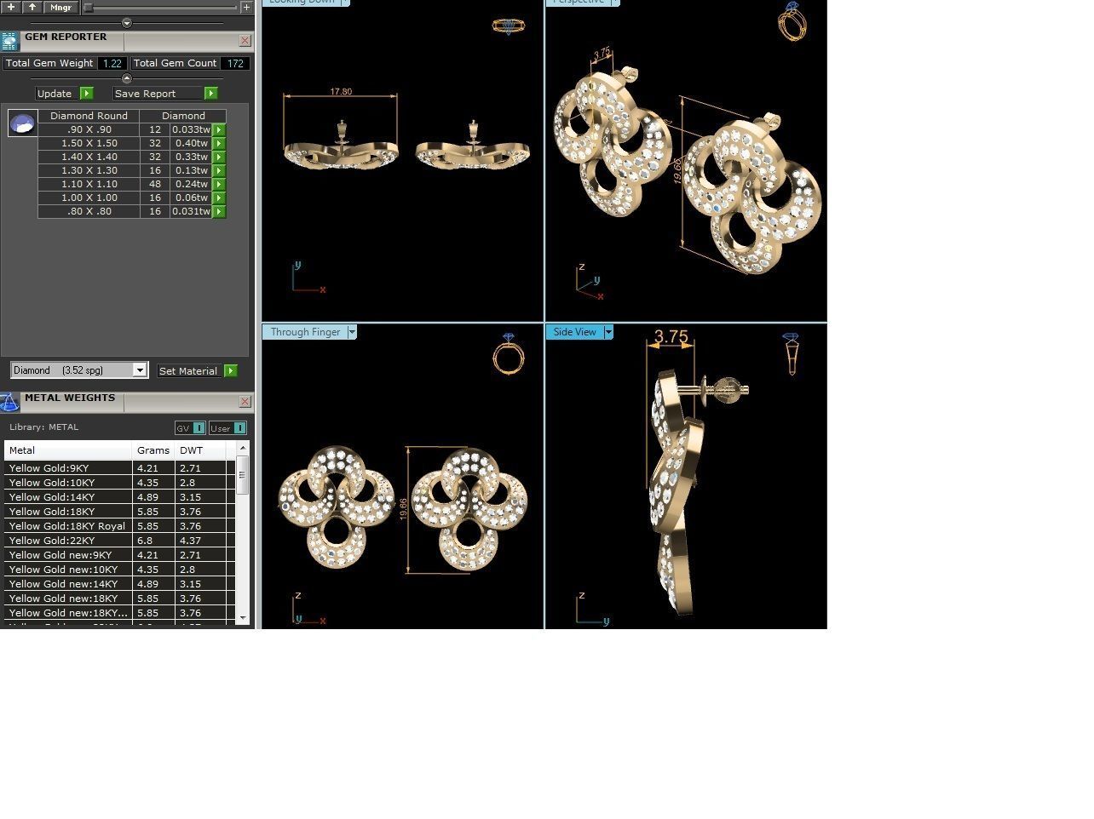
Task: Click ring icon in Perspective viewport
Action: pos(792,21)
